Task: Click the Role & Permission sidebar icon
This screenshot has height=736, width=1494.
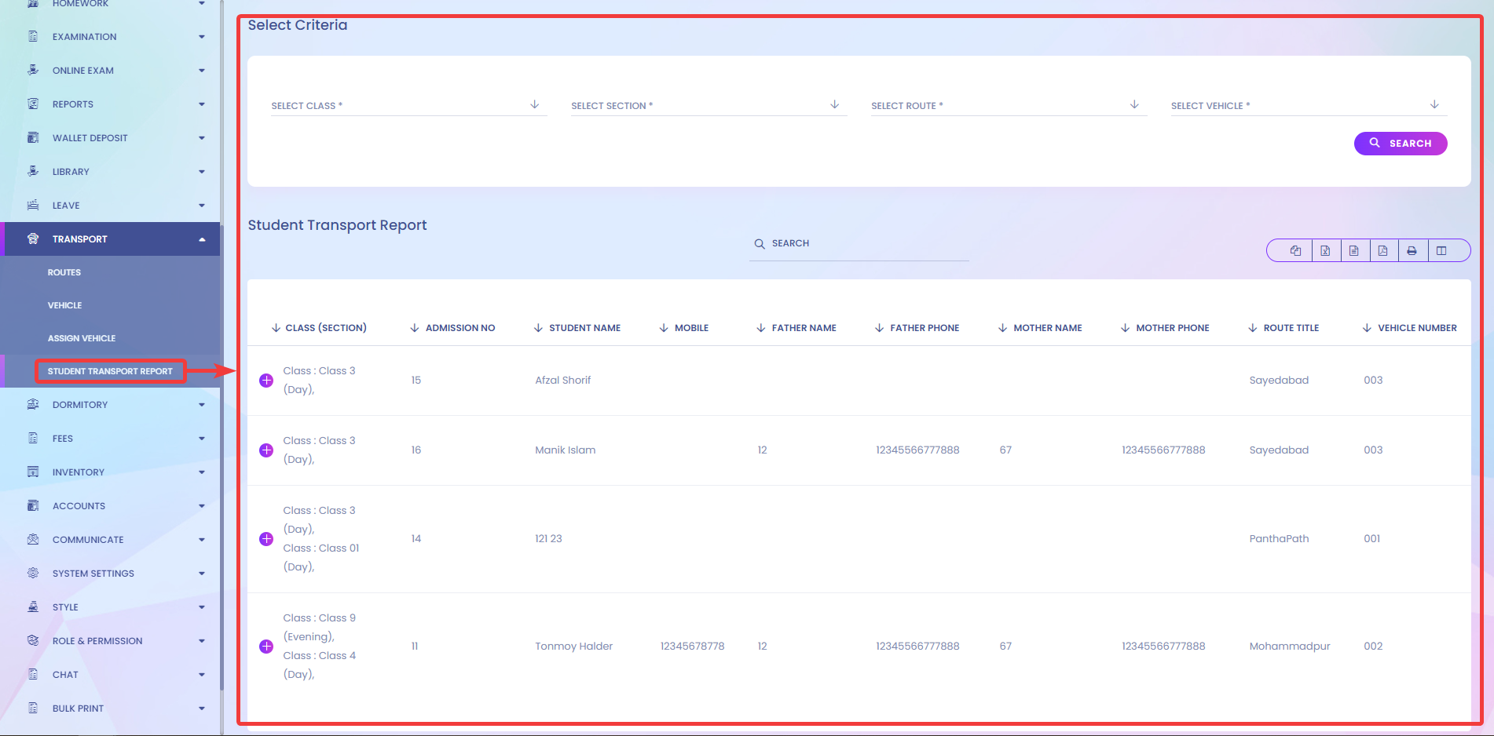Action: (x=33, y=640)
